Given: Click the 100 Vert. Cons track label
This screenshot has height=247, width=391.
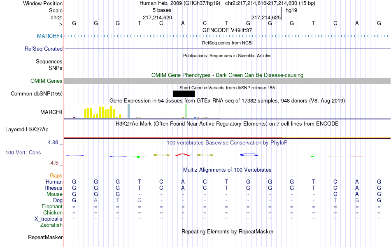Looking at the screenshot, I should (x=23, y=152).
